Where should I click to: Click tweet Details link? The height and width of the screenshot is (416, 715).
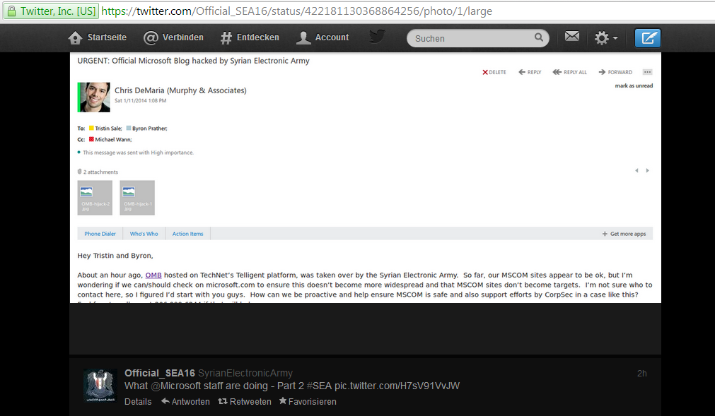(x=138, y=401)
